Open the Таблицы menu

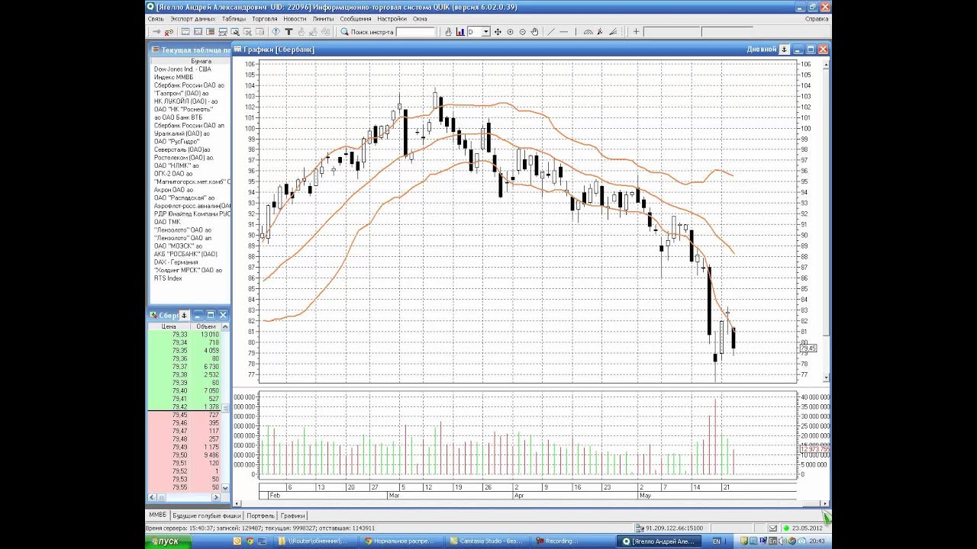point(234,18)
